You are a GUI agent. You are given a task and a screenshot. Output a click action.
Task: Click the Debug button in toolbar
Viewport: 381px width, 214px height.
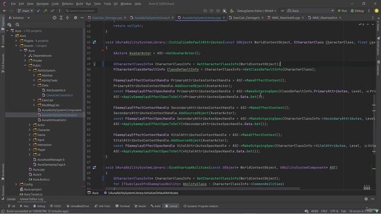click(x=357, y=11)
